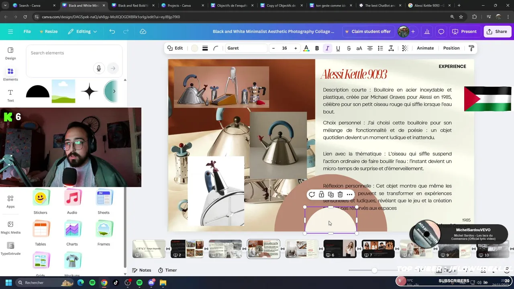This screenshot has height=289, width=514.
Task: Open the Notes panel
Action: point(141,270)
